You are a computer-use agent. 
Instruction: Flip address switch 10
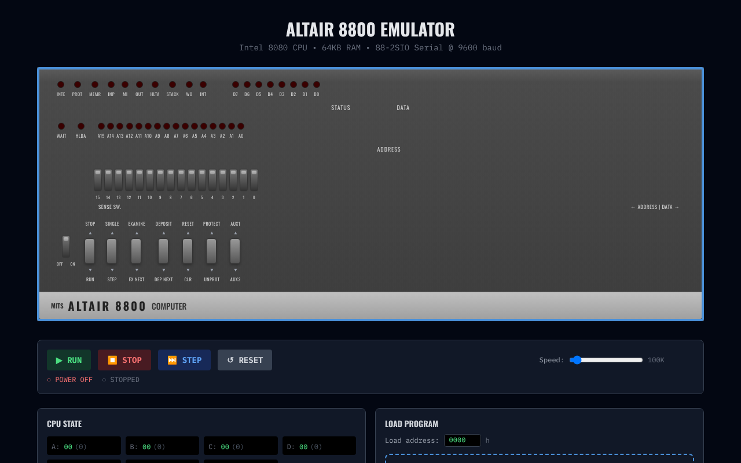pos(150,180)
